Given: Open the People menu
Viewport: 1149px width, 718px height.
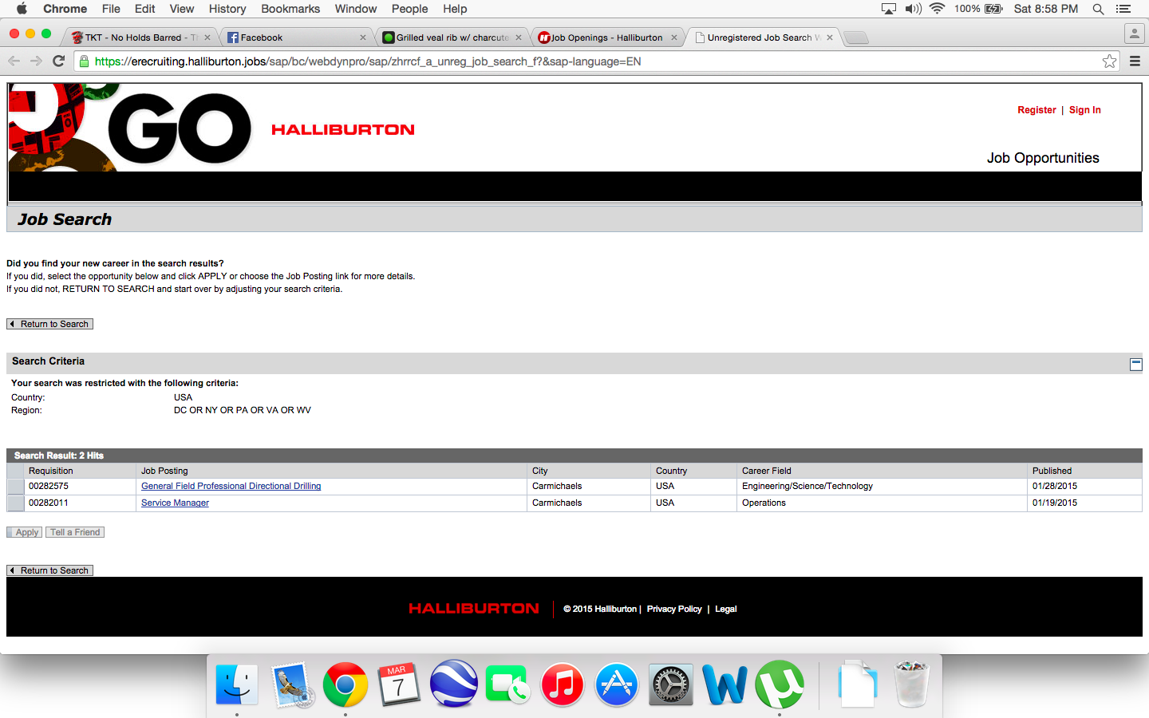Looking at the screenshot, I should (409, 9).
